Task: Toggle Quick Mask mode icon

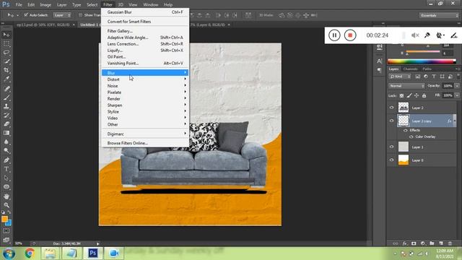Action: click(x=6, y=231)
